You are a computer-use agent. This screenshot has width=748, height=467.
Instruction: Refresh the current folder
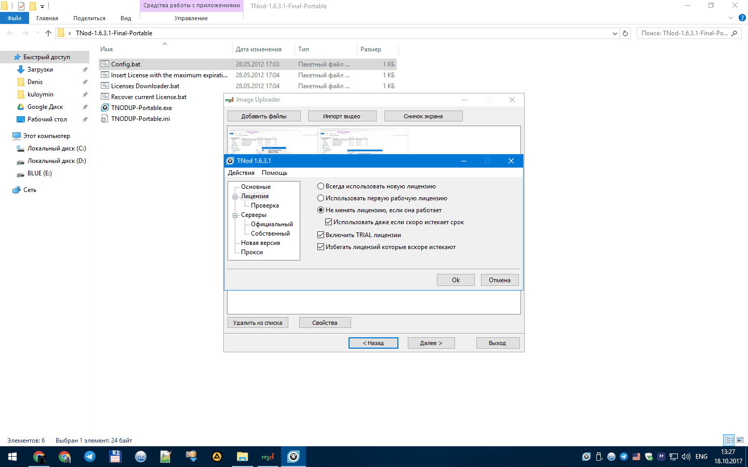click(625, 33)
